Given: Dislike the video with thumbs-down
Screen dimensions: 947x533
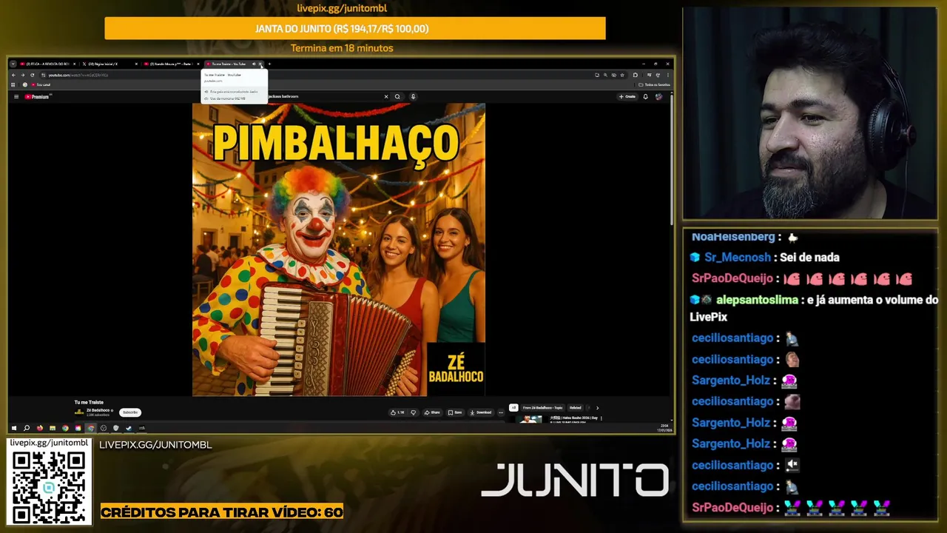Looking at the screenshot, I should [414, 412].
